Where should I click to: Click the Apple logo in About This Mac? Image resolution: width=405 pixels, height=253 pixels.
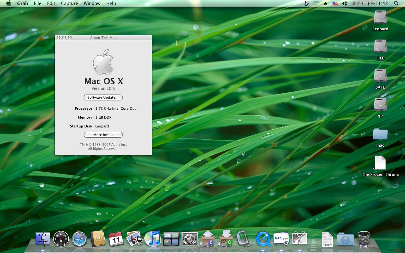coord(103,62)
